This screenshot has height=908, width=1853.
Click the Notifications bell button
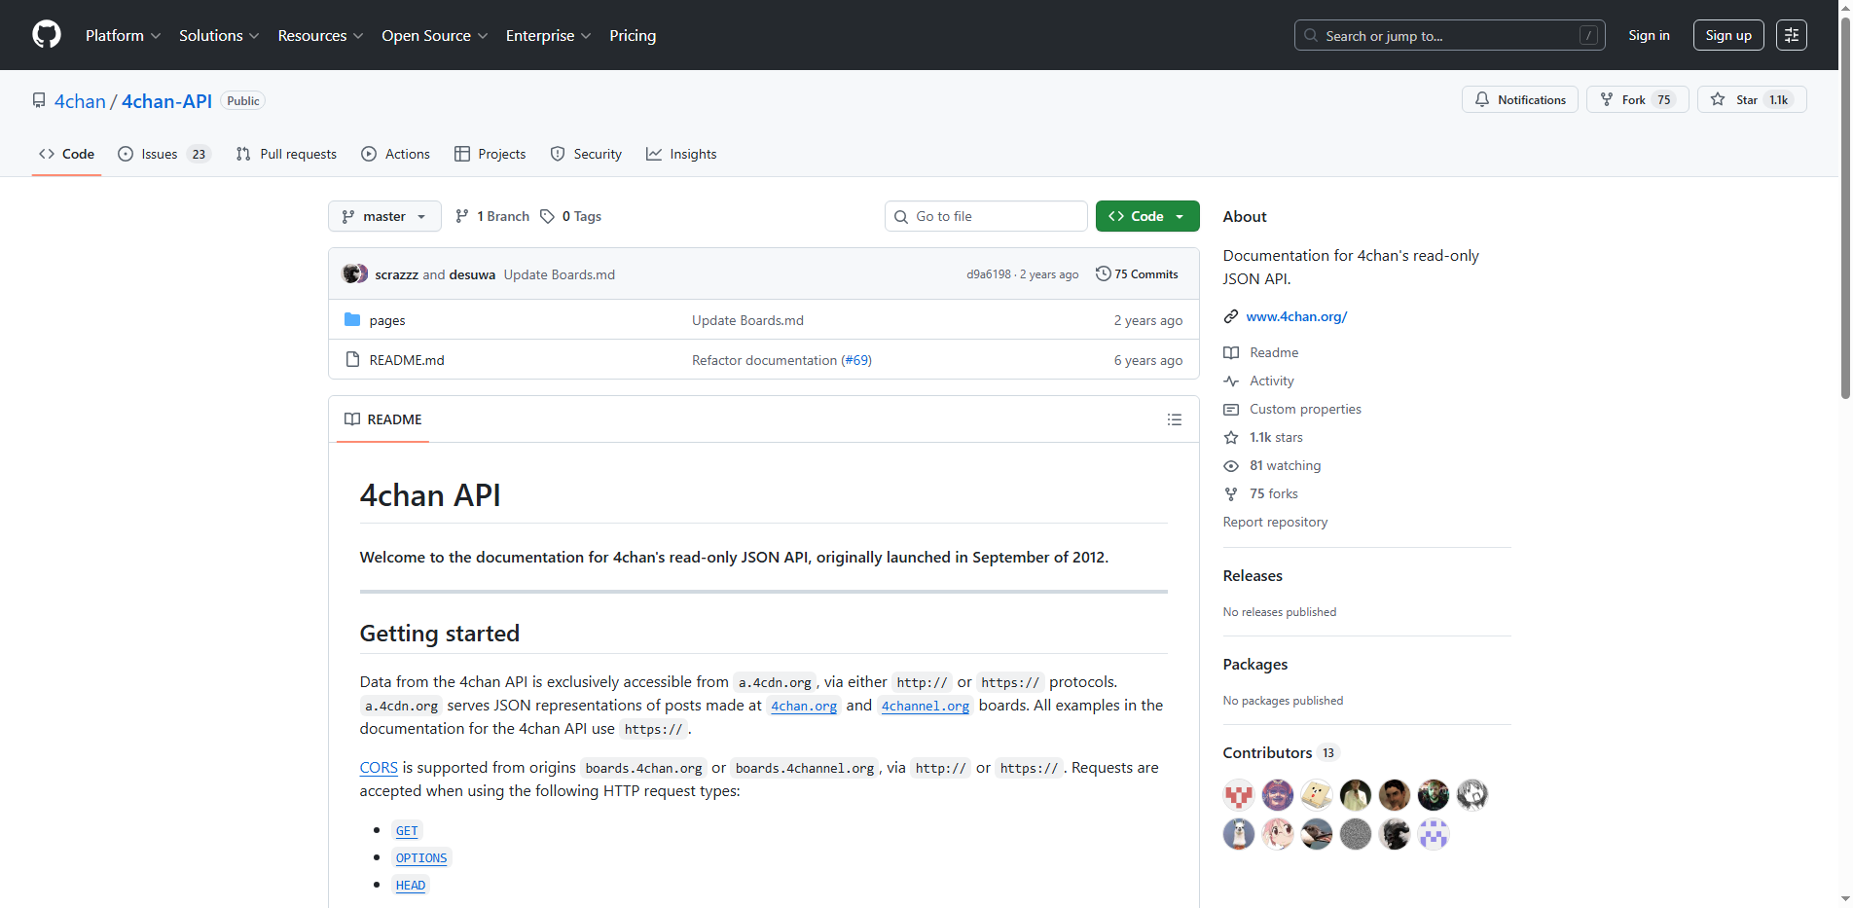click(1520, 99)
